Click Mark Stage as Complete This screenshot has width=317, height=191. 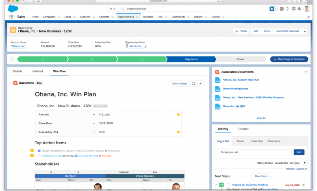click(x=289, y=59)
